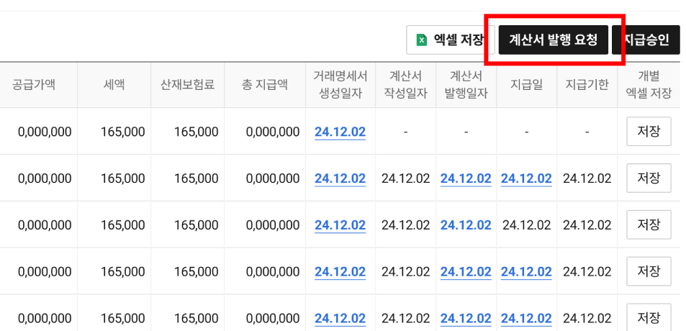Select the 산재보험료 column header

pyautogui.click(x=187, y=85)
